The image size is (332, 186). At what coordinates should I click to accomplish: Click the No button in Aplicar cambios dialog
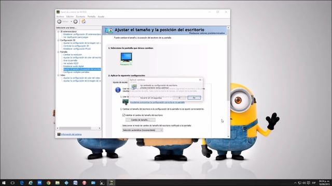(x=194, y=98)
